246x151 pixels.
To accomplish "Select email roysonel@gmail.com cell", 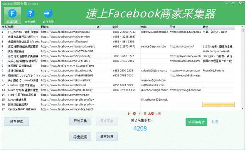I will 155,80.
